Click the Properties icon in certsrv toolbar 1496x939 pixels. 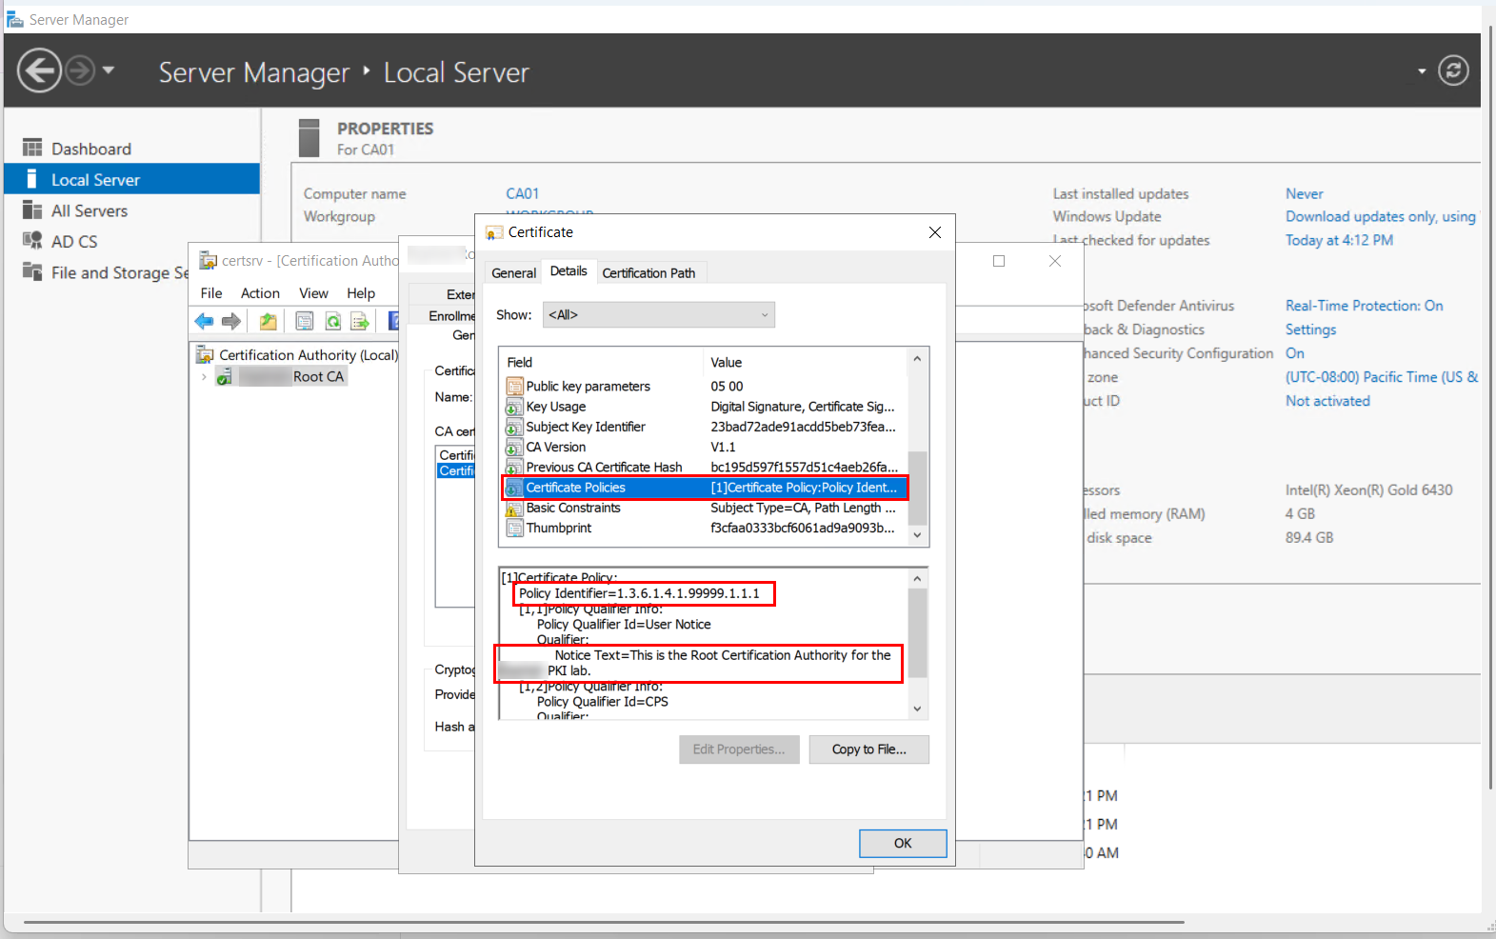click(305, 322)
